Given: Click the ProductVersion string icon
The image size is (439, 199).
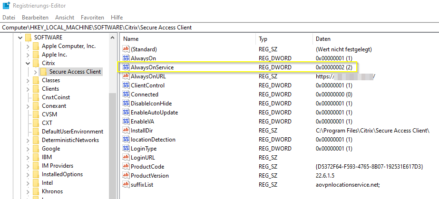Looking at the screenshot, I should [126, 176].
